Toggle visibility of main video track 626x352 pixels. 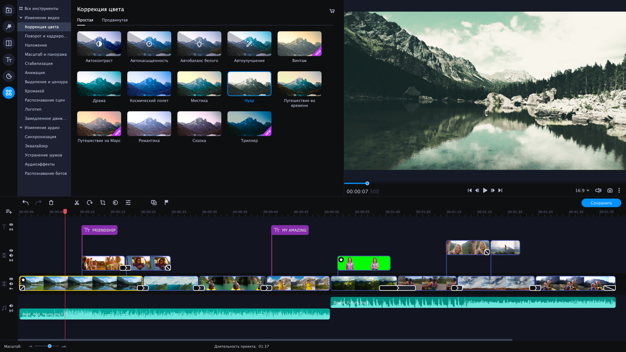[x=11, y=279]
